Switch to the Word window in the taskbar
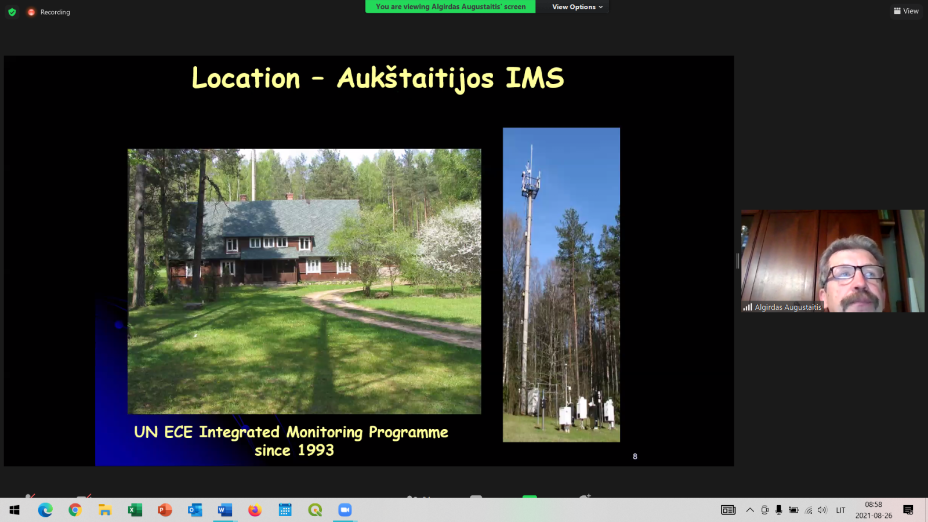 click(x=225, y=510)
